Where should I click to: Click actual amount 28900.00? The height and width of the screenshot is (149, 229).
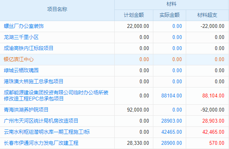coord(172,143)
